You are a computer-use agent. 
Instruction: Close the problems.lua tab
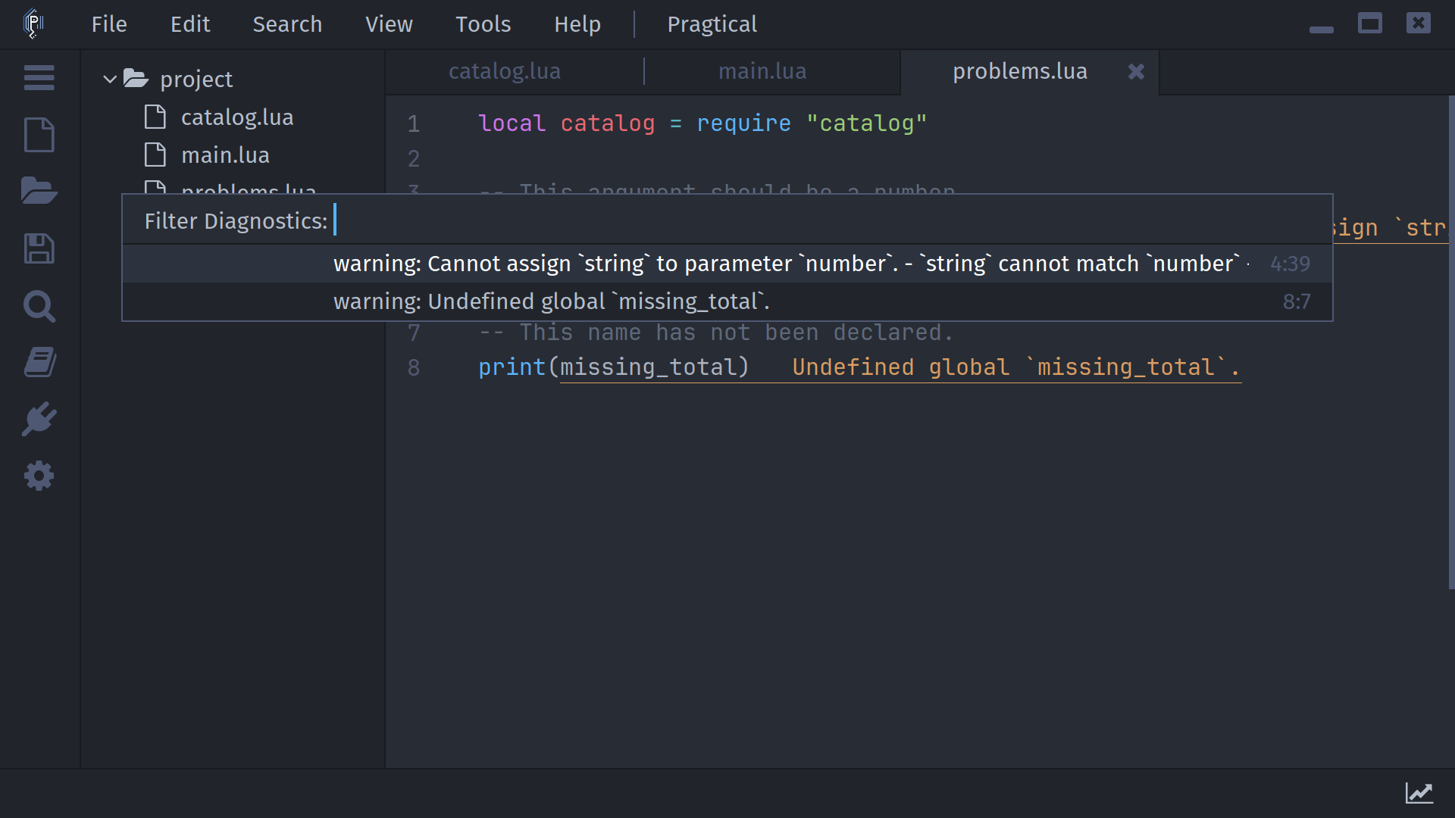pyautogui.click(x=1136, y=71)
